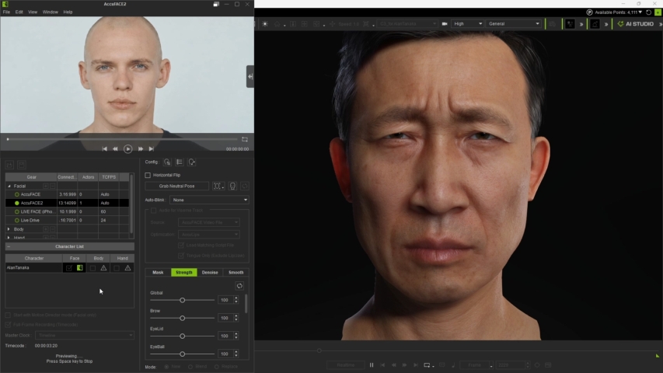Click the reset icon right of head icon

click(x=244, y=186)
